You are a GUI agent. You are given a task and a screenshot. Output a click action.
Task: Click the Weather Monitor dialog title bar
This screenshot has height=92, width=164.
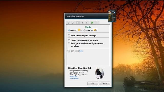[86, 16]
